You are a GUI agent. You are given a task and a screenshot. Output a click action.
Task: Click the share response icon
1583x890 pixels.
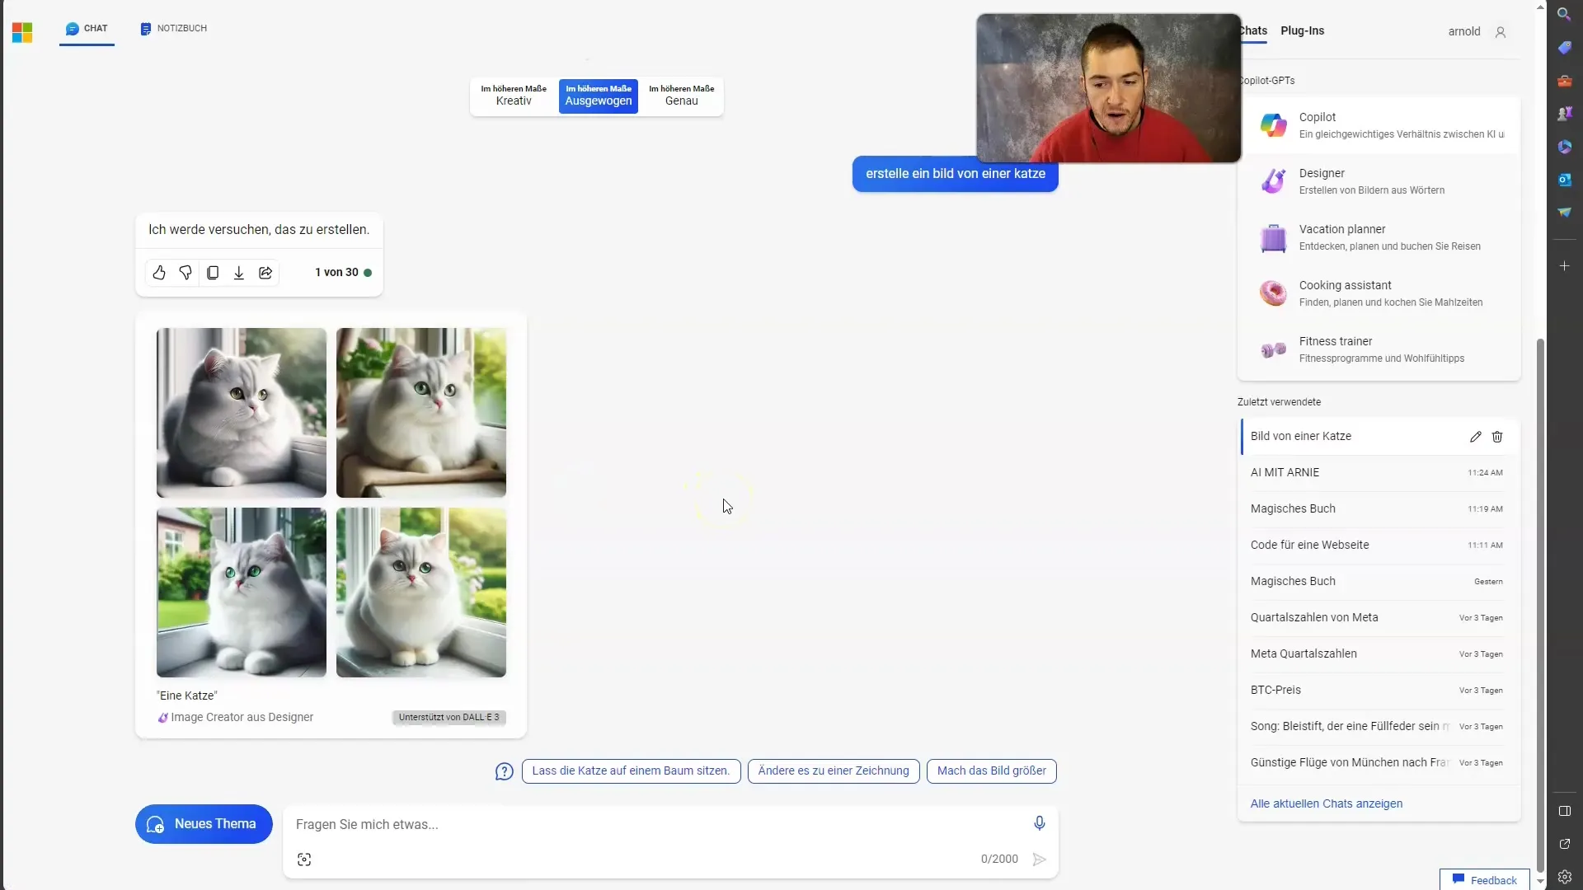pyautogui.click(x=265, y=272)
